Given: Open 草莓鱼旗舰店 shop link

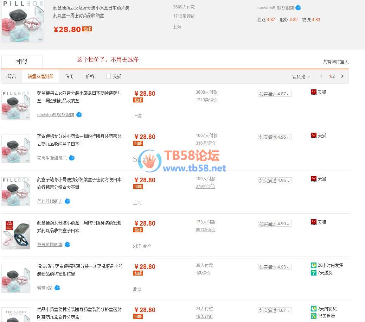Looking at the screenshot, I should [50, 245].
